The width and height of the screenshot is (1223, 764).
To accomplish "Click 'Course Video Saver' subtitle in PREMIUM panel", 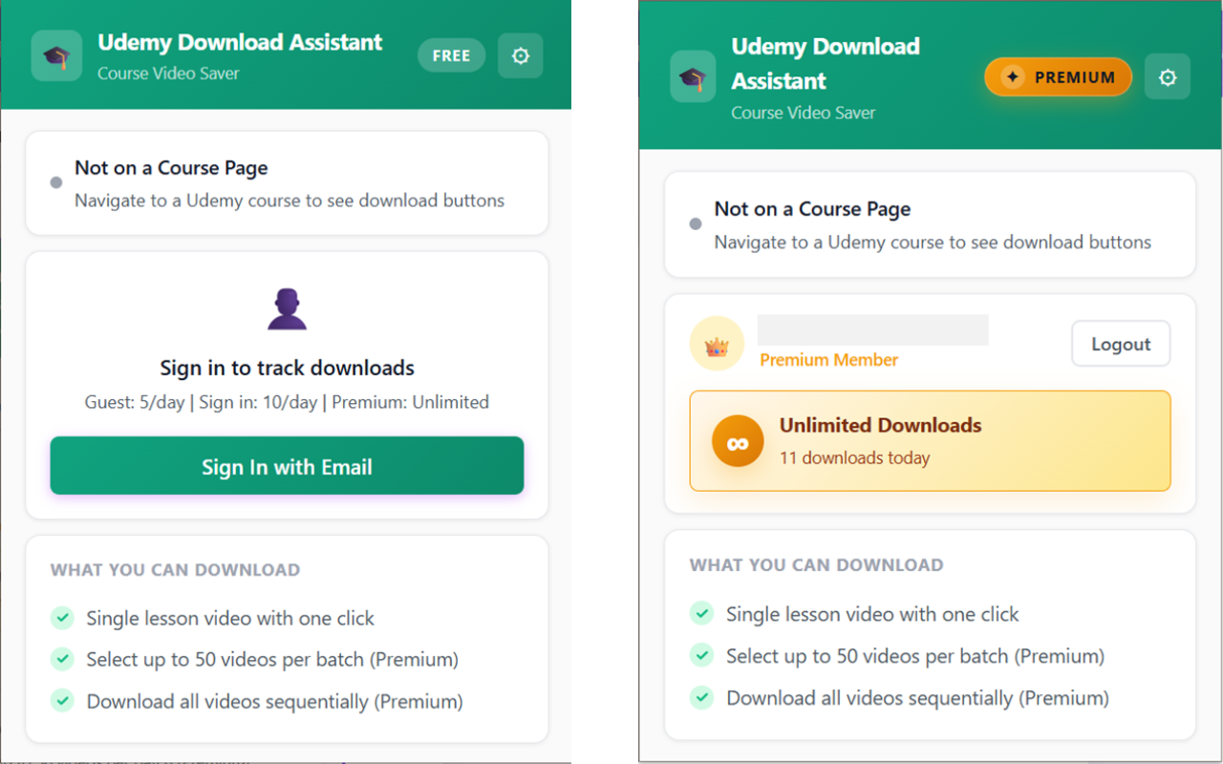I will pyautogui.click(x=804, y=113).
